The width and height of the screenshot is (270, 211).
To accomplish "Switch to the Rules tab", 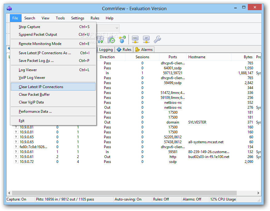I will coord(124,50).
